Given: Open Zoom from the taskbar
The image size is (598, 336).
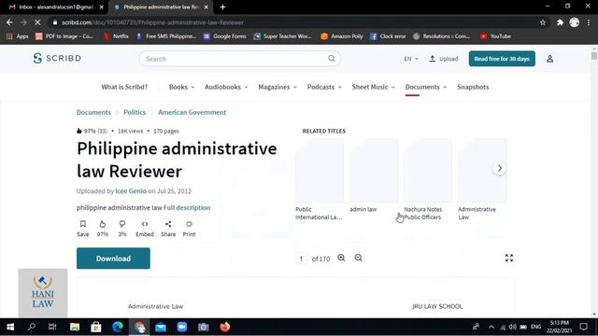Looking at the screenshot, I should coord(182,327).
